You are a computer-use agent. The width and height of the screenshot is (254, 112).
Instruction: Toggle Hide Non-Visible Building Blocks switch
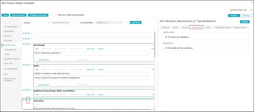pyautogui.click(x=54, y=15)
